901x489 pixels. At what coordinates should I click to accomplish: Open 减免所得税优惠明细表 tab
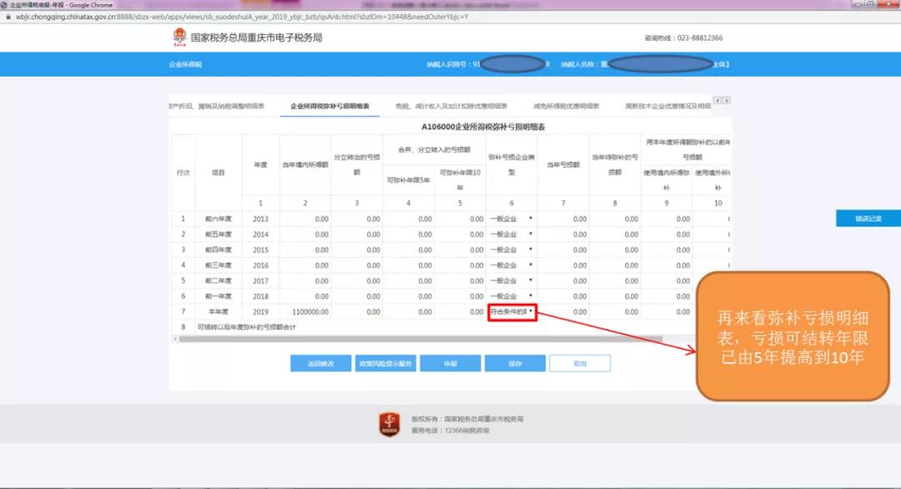pos(566,106)
